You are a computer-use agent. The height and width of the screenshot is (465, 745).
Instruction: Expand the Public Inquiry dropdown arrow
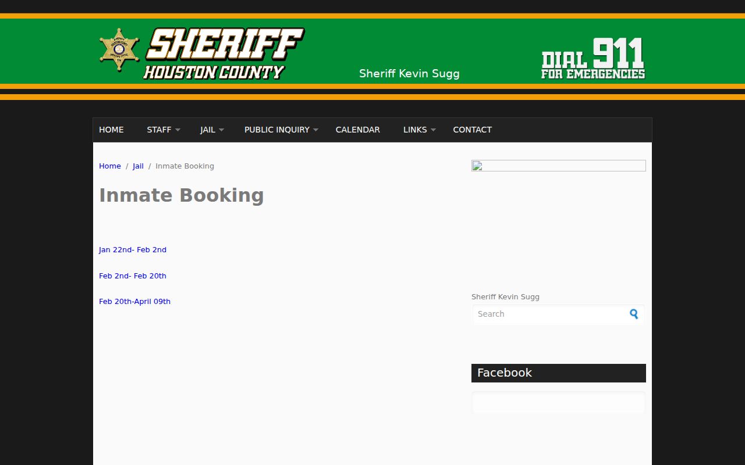pyautogui.click(x=316, y=130)
